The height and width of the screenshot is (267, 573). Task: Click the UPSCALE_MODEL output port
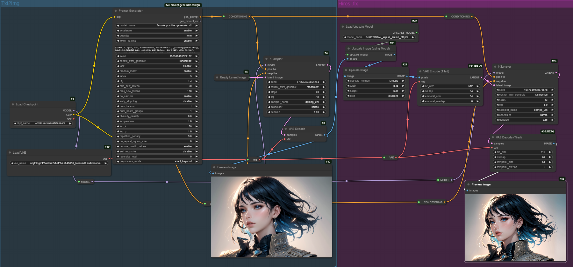[x=417, y=33]
